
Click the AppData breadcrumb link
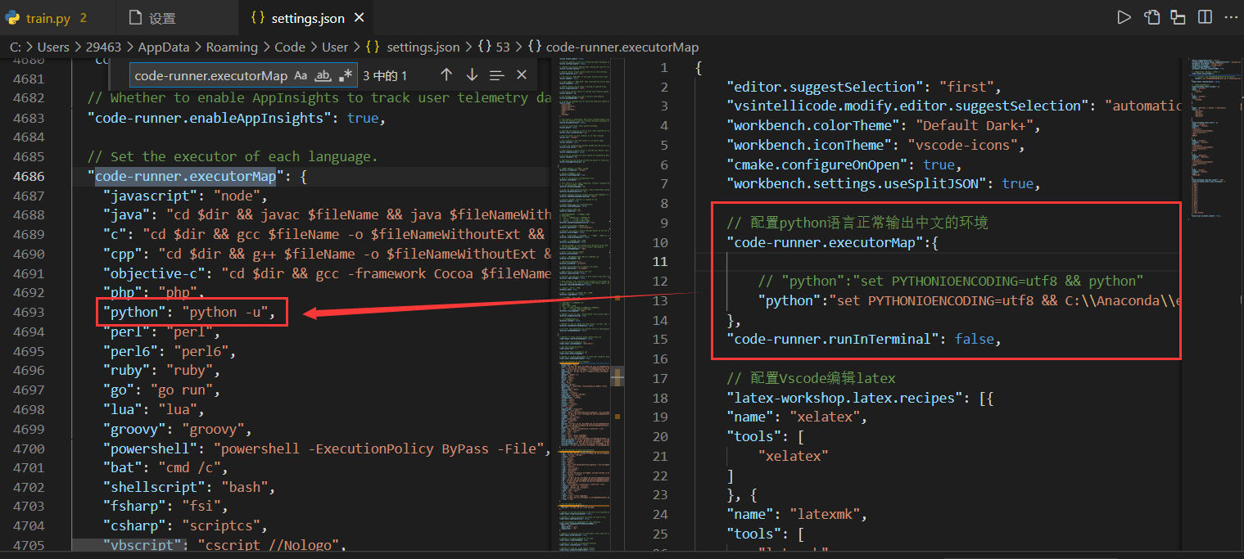[x=164, y=47]
